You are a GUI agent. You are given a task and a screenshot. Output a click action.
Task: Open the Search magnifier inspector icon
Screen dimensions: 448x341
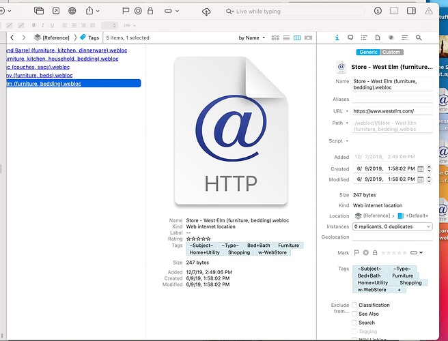pyautogui.click(x=419, y=38)
